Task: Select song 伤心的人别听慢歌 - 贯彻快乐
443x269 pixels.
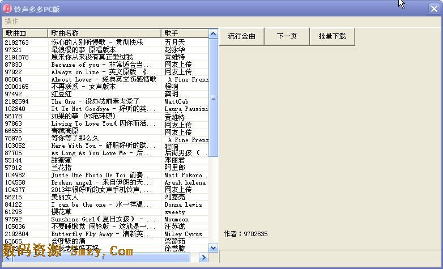Action: click(97, 42)
